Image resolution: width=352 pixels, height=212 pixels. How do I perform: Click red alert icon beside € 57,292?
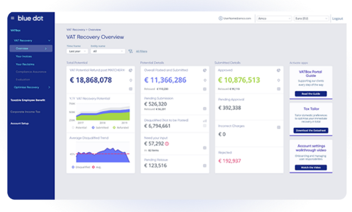167,144
